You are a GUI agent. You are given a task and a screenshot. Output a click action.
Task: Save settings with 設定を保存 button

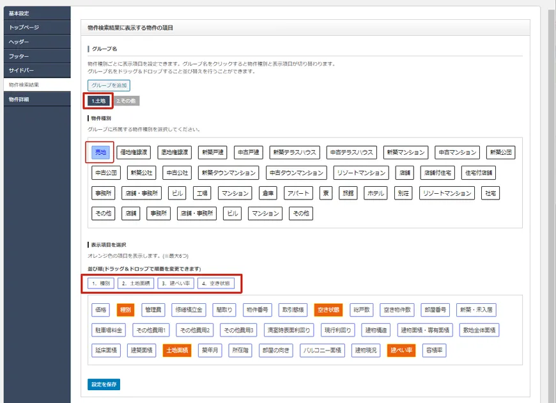click(104, 384)
